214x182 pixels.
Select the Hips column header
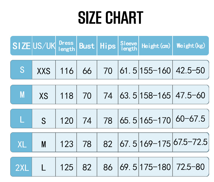108,46
